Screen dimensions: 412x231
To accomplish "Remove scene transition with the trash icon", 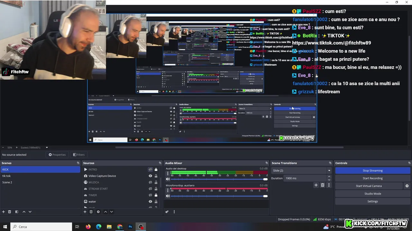I will 323,185.
